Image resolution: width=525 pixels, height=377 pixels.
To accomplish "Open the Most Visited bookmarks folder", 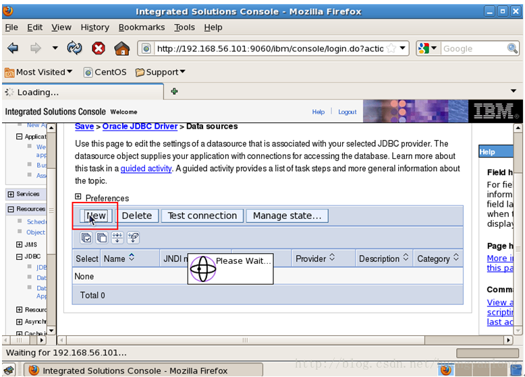I will [x=38, y=72].
